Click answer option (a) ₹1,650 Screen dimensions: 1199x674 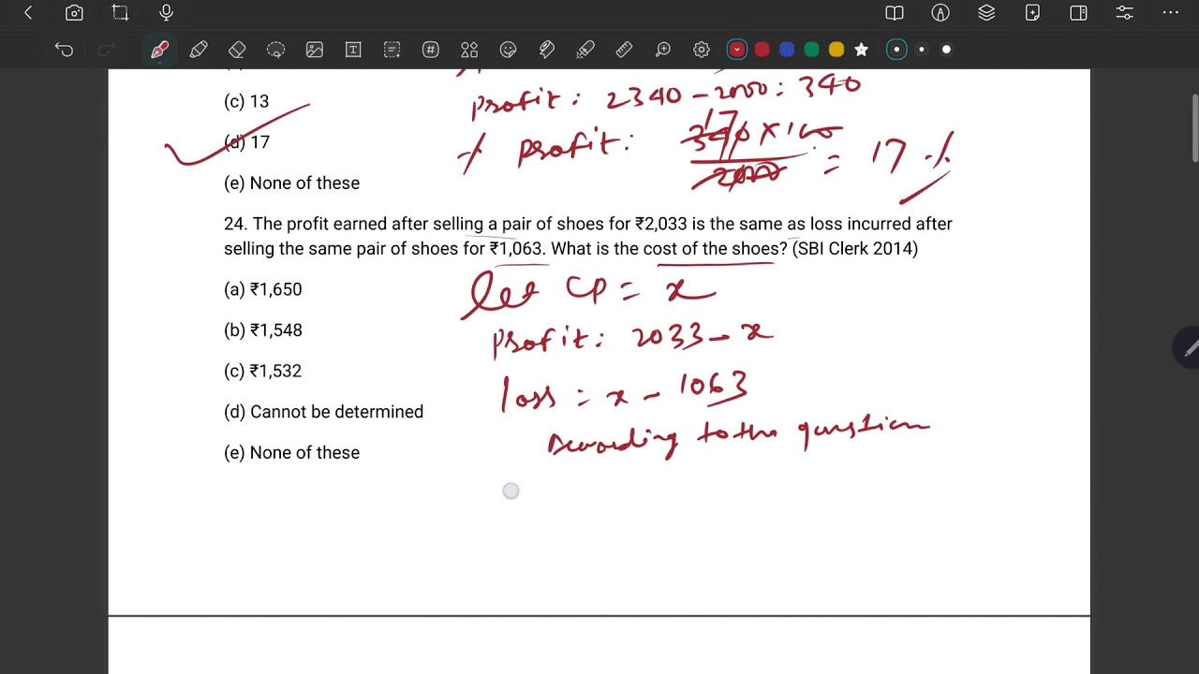263,289
